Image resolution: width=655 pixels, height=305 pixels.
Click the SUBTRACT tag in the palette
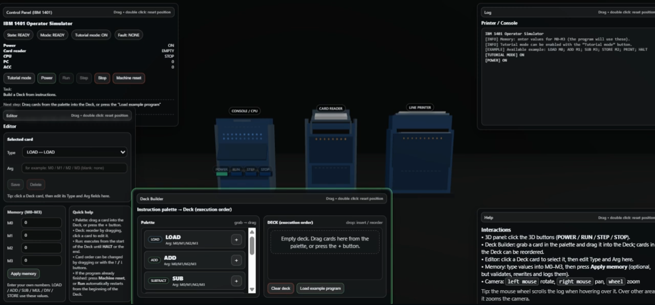pyautogui.click(x=158, y=281)
